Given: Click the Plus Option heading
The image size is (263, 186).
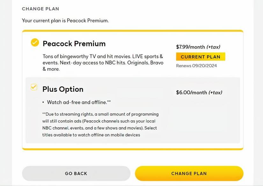Looking at the screenshot, I should (x=63, y=89).
